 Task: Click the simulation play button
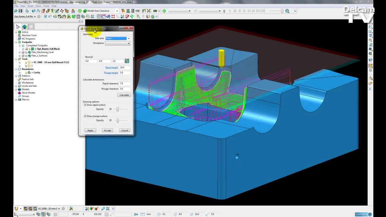(230, 11)
